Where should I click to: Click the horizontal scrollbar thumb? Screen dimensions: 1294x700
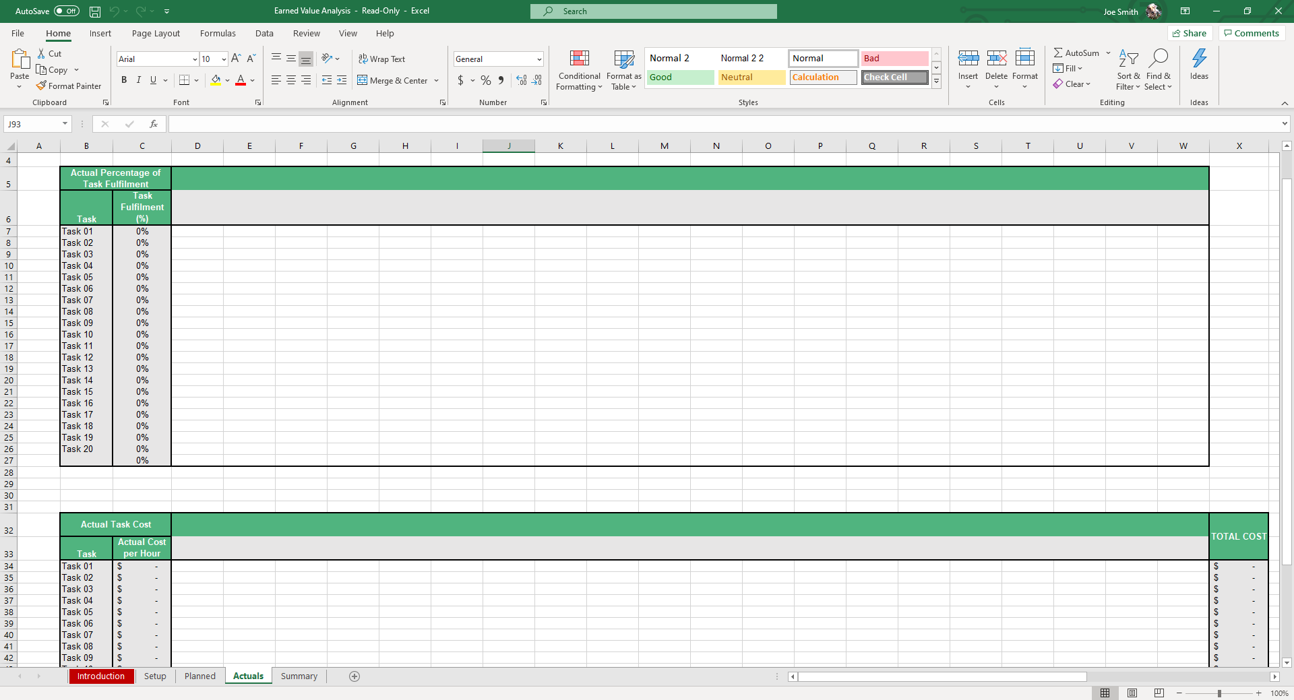click(x=942, y=676)
